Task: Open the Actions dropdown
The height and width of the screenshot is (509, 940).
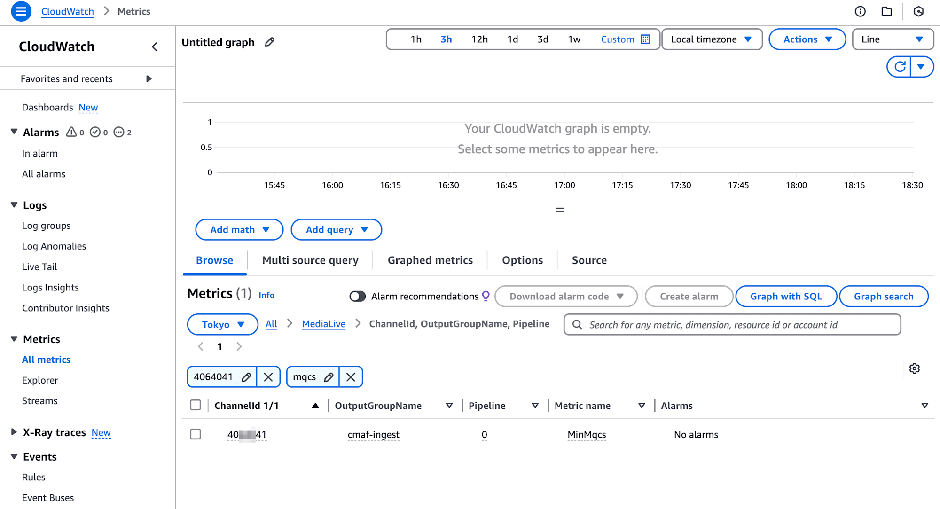Action: [807, 39]
